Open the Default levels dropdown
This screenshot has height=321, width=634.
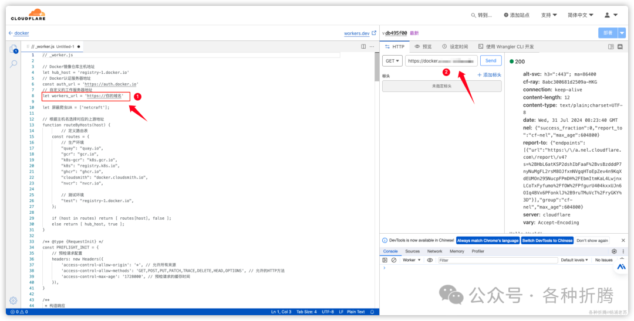(575, 260)
